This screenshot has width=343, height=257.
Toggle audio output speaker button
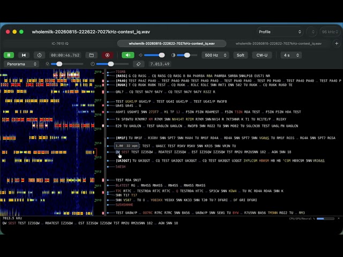(128, 55)
